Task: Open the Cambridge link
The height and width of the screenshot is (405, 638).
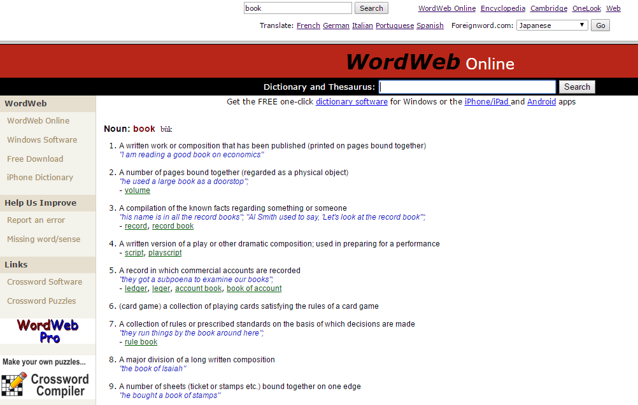Action: pyautogui.click(x=548, y=8)
